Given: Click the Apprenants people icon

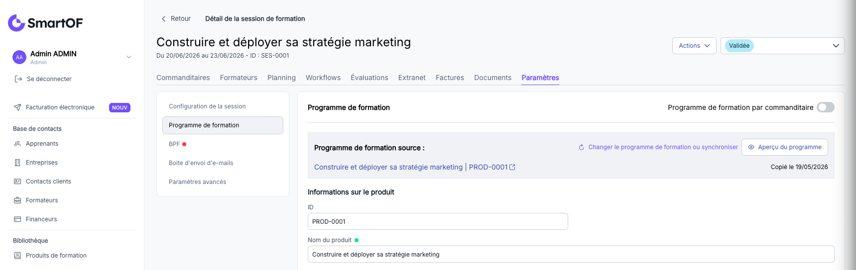Looking at the screenshot, I should pos(17,144).
